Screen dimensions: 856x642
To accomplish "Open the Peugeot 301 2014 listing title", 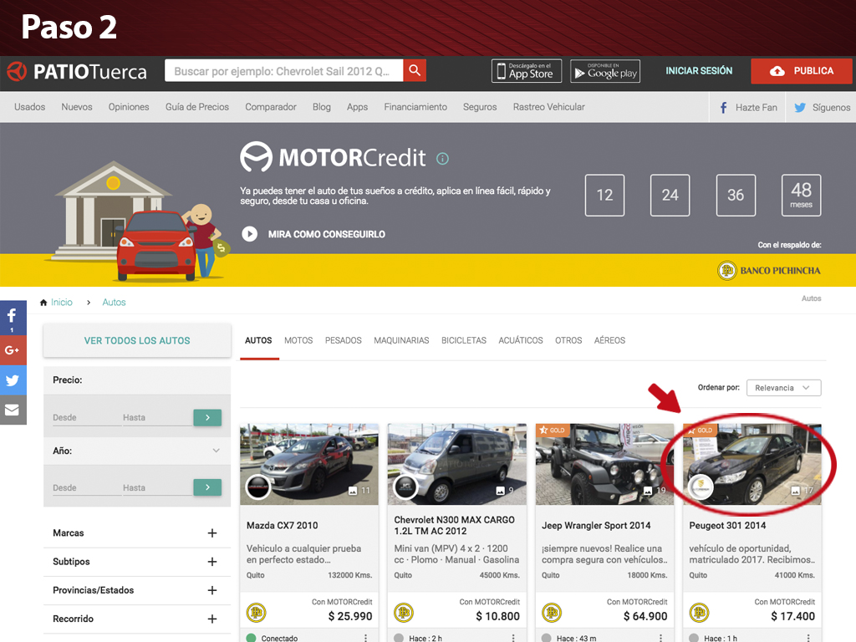I will [727, 525].
